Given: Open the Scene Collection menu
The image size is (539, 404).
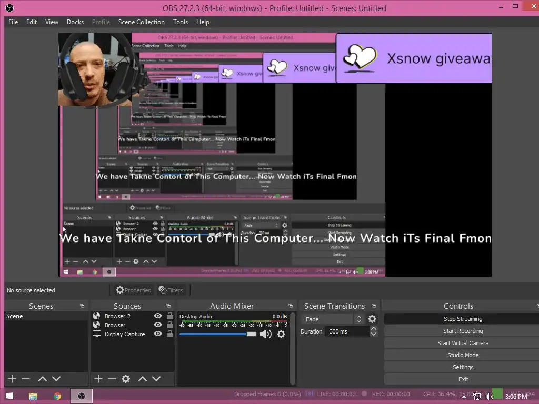Looking at the screenshot, I should 141,22.
